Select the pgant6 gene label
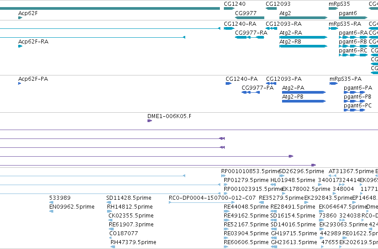The image size is (378, 249). [348, 13]
